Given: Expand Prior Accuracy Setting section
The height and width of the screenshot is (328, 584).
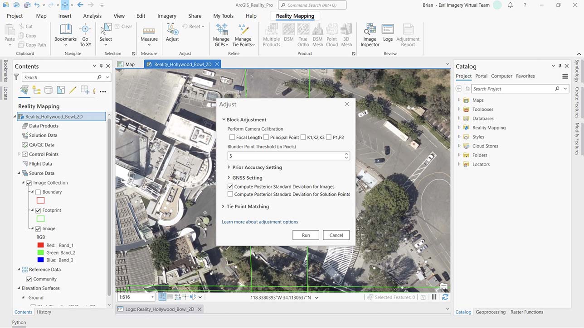Looking at the screenshot, I should coord(229,167).
